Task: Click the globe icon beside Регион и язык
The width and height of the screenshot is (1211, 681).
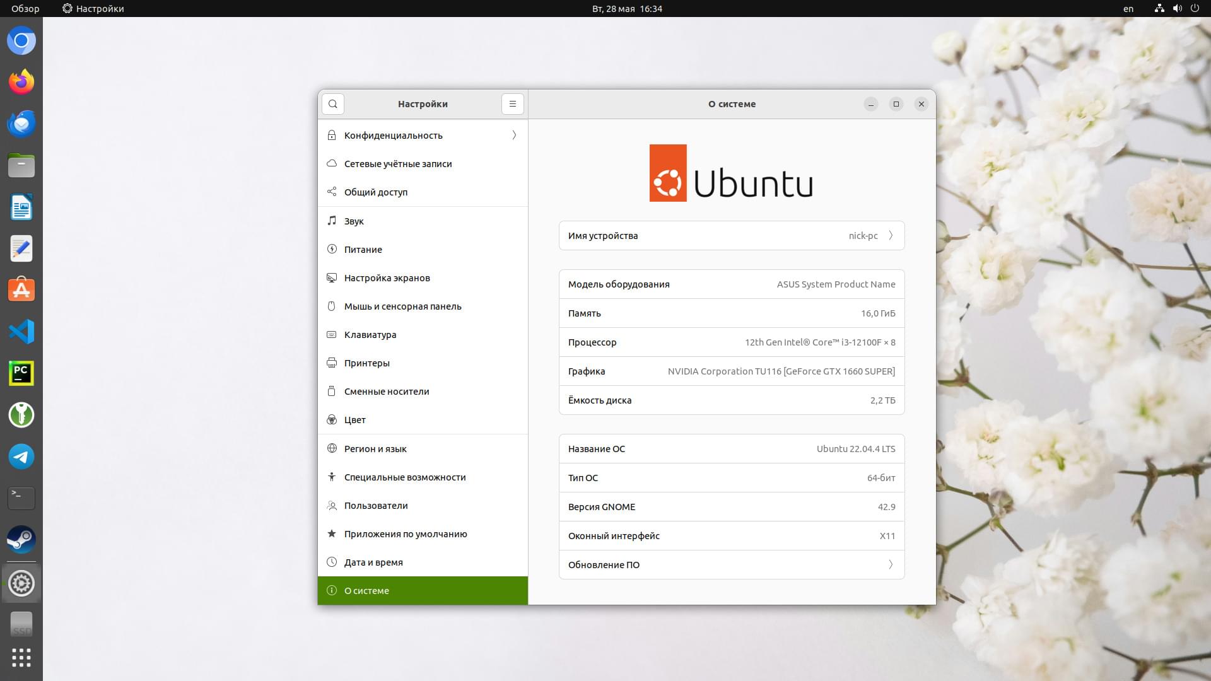Action: coord(332,448)
